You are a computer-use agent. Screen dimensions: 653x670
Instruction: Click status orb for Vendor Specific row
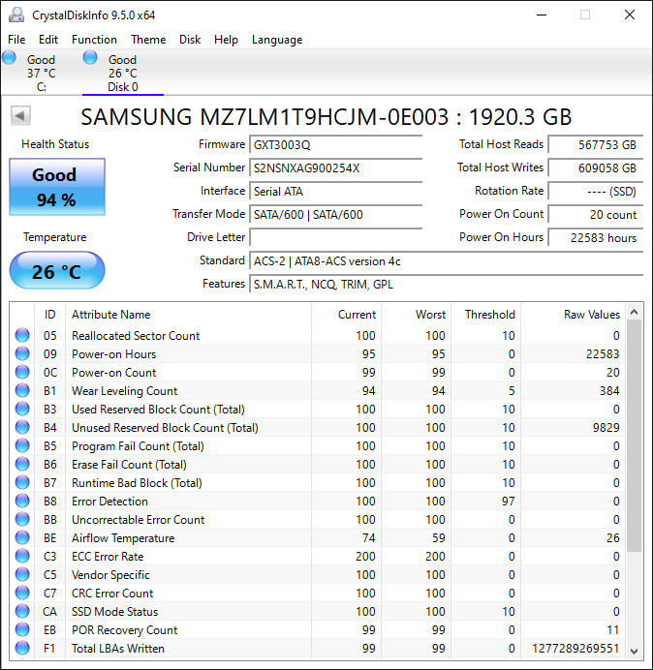point(22,574)
